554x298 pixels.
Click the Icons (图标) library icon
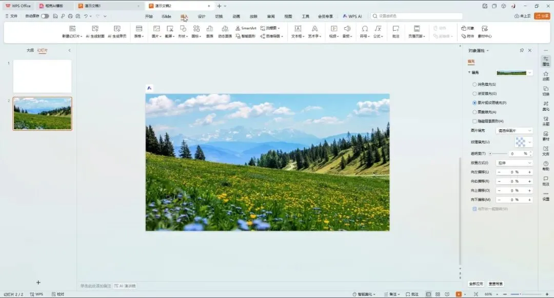tap(196, 29)
